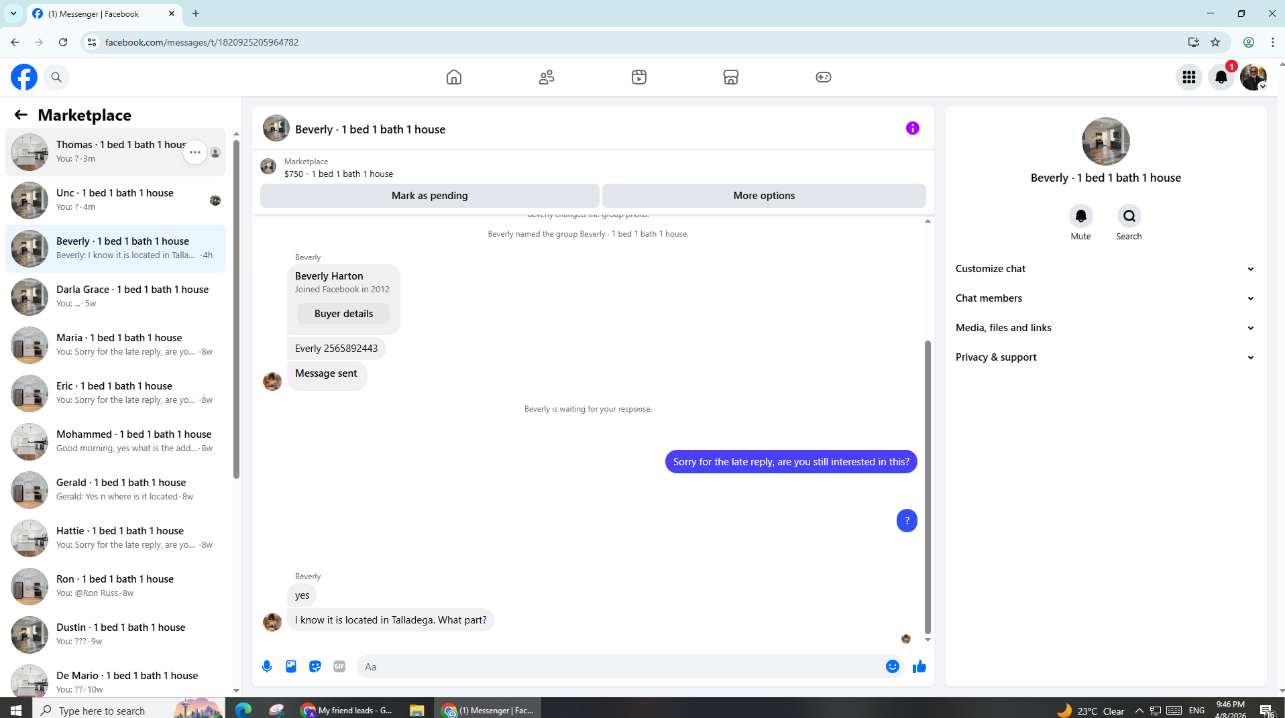Open the emoji picker smiley
The image size is (1285, 718).
tap(892, 666)
